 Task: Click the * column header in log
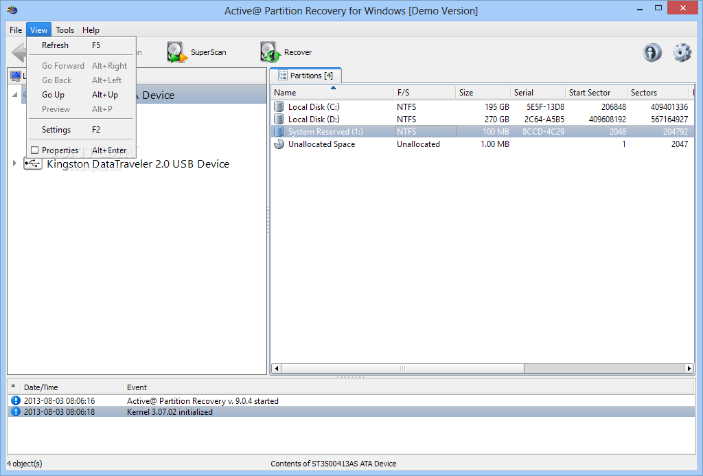(x=14, y=387)
